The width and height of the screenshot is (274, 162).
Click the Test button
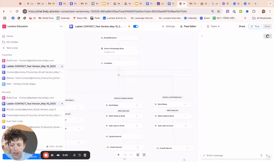255,26
